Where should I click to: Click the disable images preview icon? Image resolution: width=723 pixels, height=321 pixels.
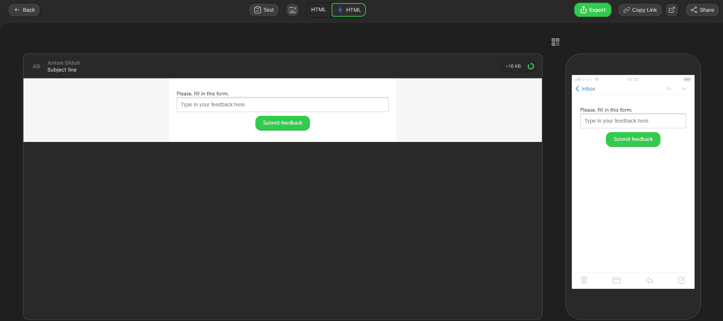[293, 10]
